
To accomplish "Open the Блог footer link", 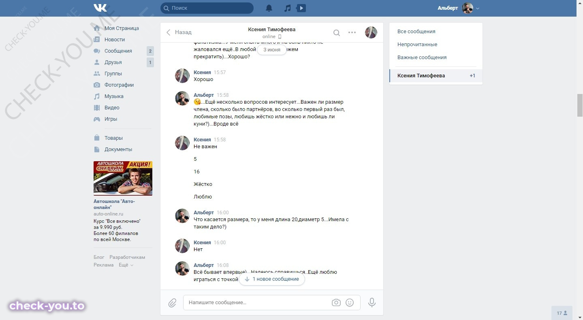I will tap(99, 257).
